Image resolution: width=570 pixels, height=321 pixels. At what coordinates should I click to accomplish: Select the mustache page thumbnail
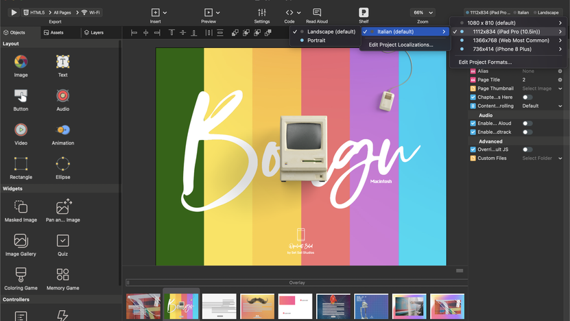pyautogui.click(x=257, y=307)
